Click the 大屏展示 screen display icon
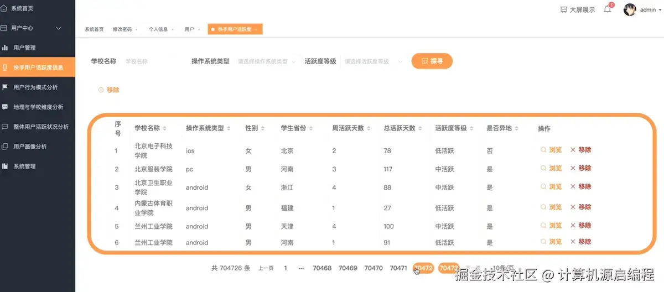Image resolution: width=664 pixels, height=292 pixels. (x=564, y=9)
